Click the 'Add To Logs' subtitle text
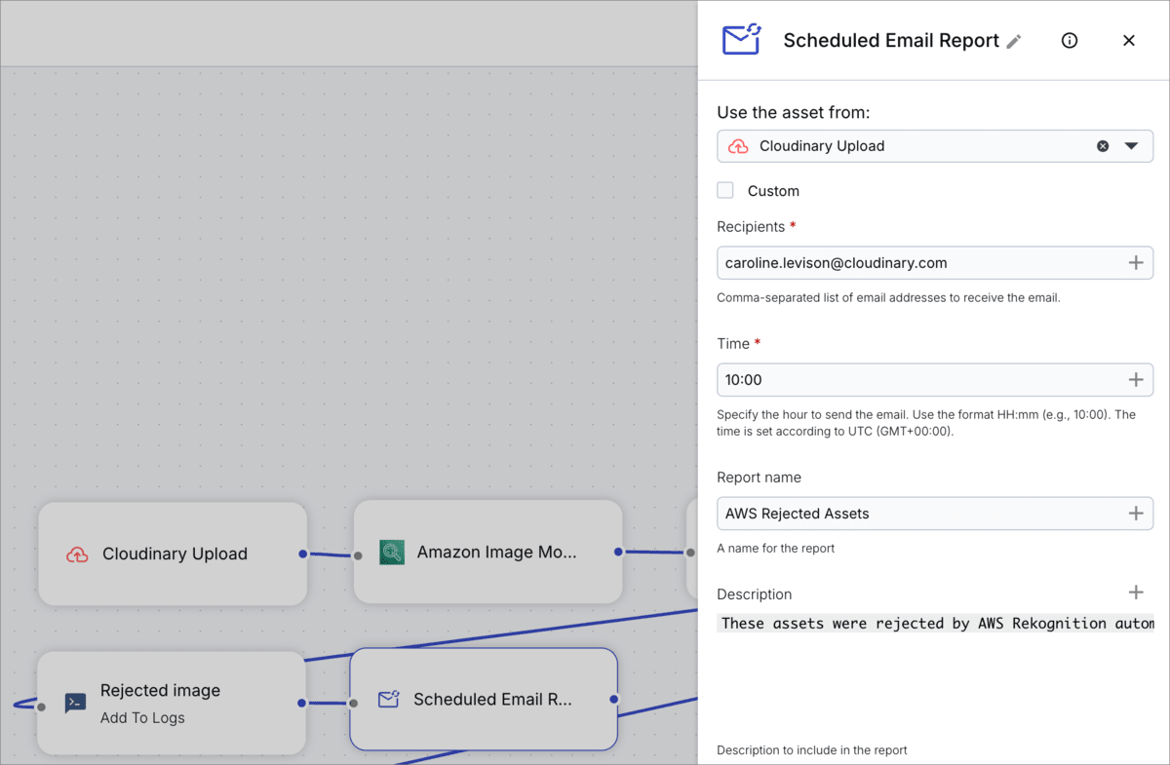 click(142, 718)
